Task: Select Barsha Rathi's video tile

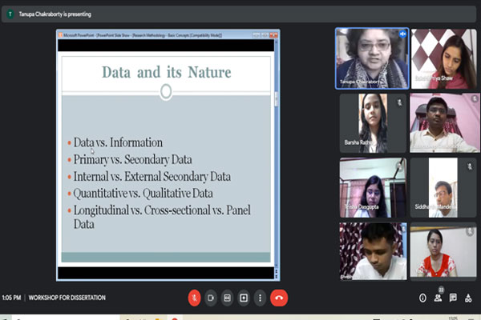Action: click(x=373, y=123)
